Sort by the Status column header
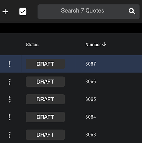This screenshot has width=142, height=143. click(32, 45)
